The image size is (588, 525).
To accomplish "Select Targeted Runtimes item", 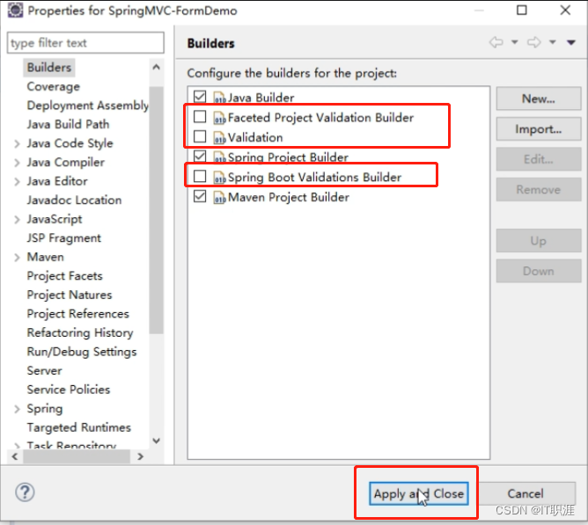I will (78, 427).
